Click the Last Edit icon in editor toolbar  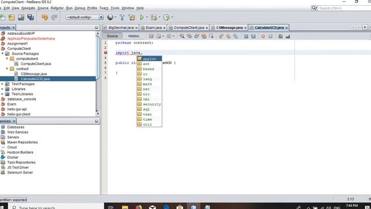[151, 36]
